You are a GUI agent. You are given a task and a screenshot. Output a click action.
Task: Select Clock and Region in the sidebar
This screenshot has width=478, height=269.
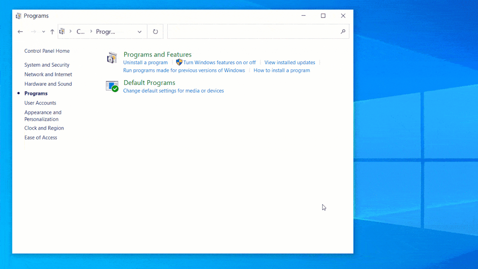(44, 128)
